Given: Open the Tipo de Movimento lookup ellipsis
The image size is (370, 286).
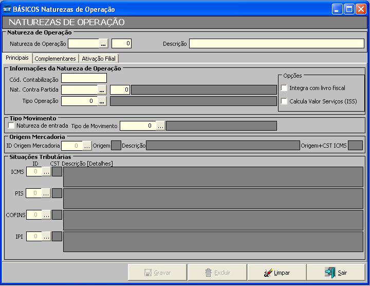Looking at the screenshot, I should point(160,126).
